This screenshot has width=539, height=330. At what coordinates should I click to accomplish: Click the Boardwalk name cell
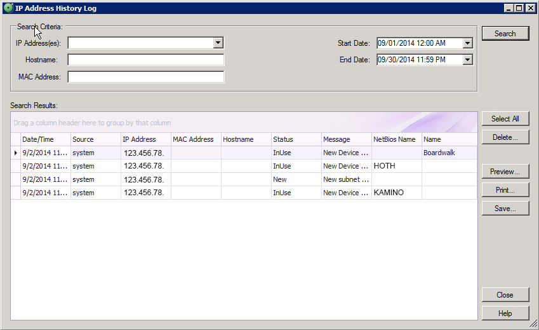(449, 153)
